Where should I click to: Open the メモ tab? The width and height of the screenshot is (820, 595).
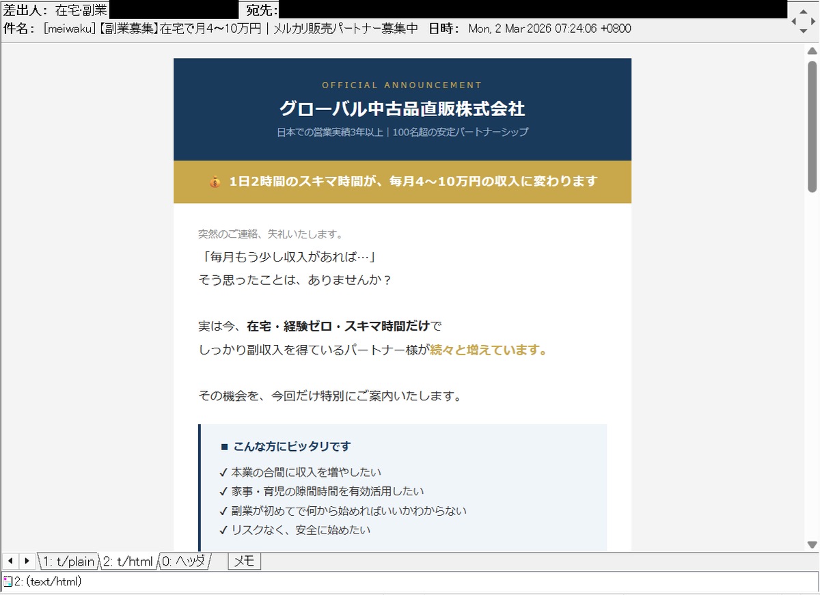point(244,562)
